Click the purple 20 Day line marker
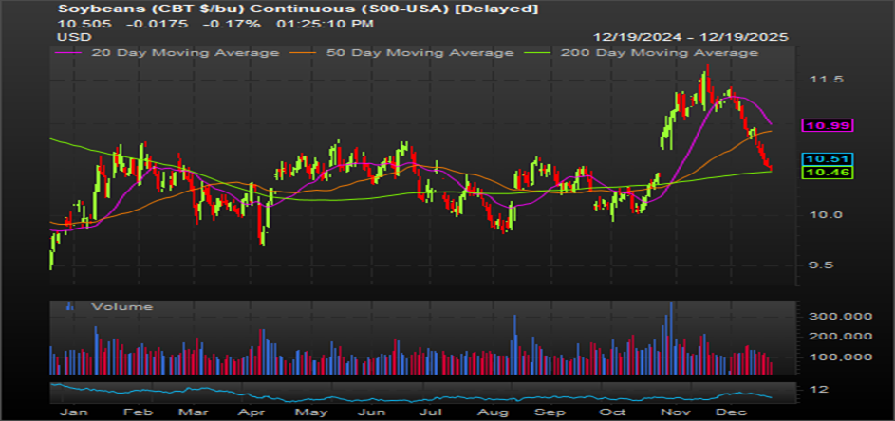Viewport: 895px width, 421px height. coord(68,53)
